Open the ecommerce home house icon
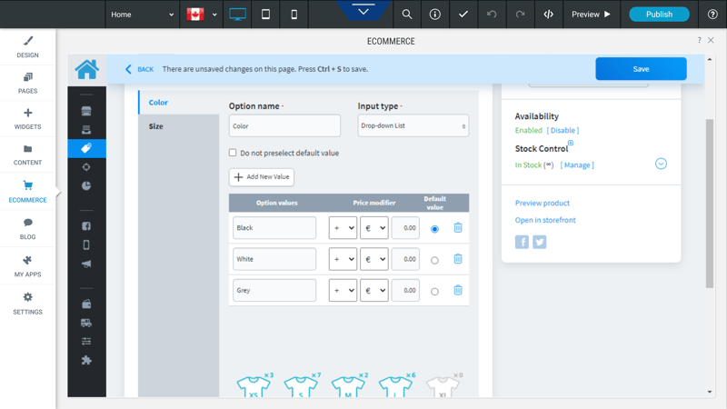 (x=87, y=69)
